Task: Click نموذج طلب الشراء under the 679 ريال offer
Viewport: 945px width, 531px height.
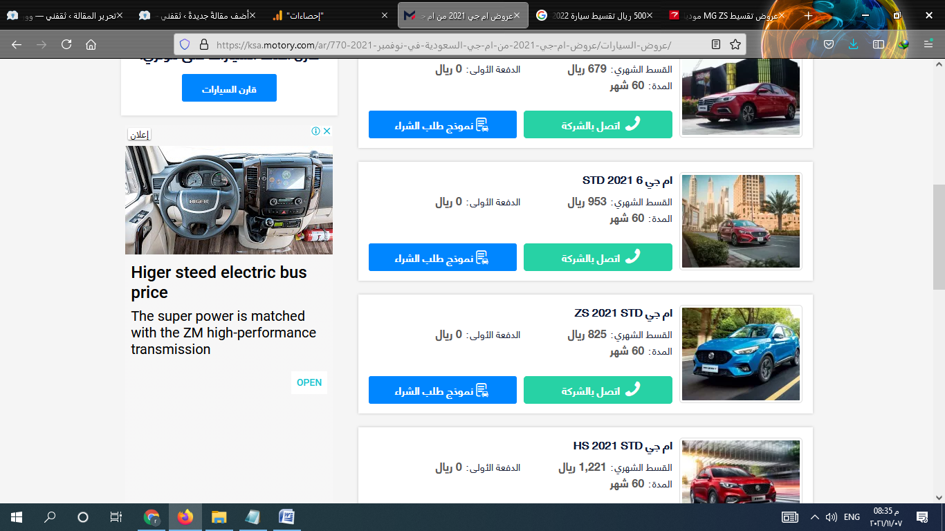Action: point(443,124)
